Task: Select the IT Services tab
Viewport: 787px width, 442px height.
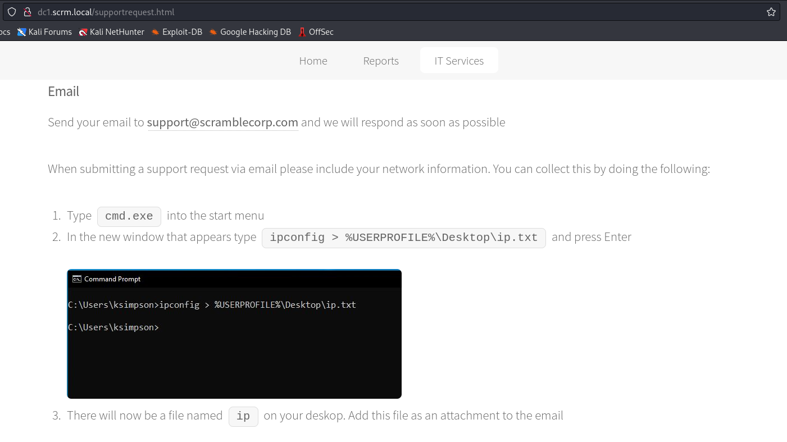Action: pos(458,61)
